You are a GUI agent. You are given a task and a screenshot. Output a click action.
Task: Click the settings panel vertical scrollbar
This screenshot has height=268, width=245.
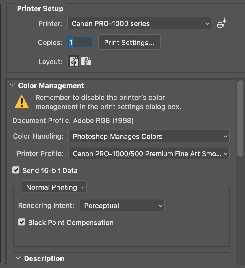click(240, 118)
